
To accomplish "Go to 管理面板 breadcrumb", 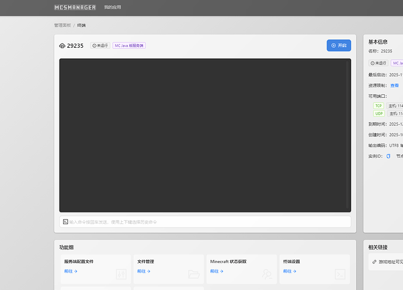I will click(61, 26).
